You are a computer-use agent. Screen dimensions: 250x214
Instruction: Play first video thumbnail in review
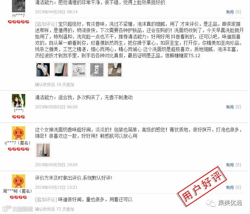click(x=79, y=70)
